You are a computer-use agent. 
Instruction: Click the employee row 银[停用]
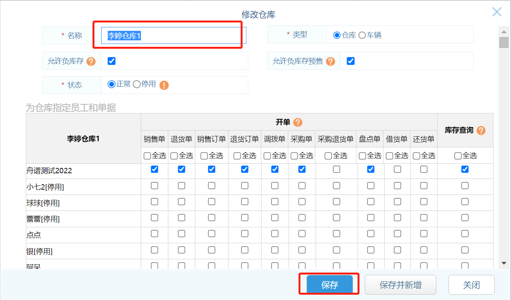(x=40, y=251)
